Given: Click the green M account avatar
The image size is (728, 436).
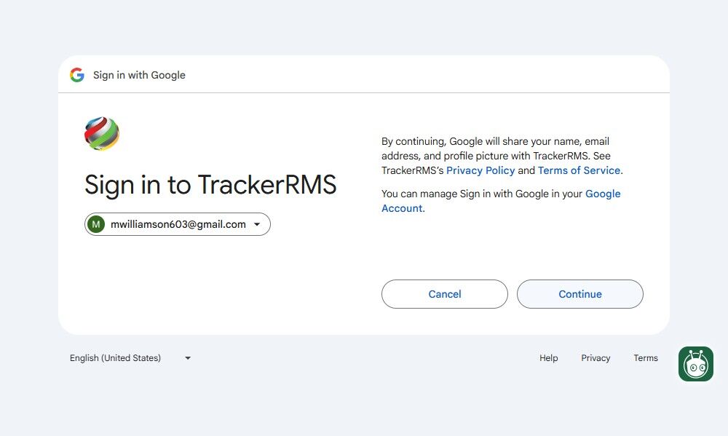Looking at the screenshot, I should click(x=96, y=224).
